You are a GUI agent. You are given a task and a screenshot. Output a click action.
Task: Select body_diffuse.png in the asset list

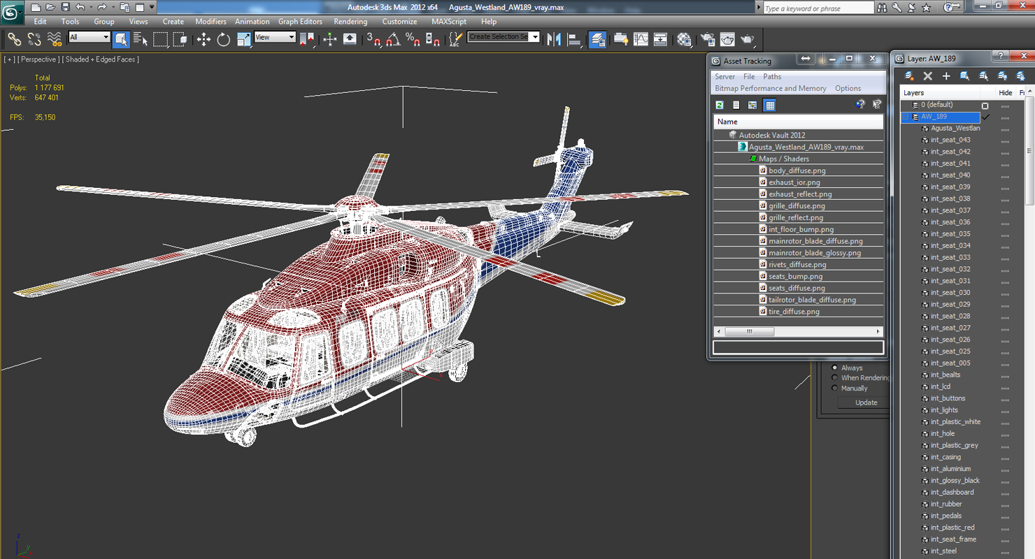click(797, 170)
